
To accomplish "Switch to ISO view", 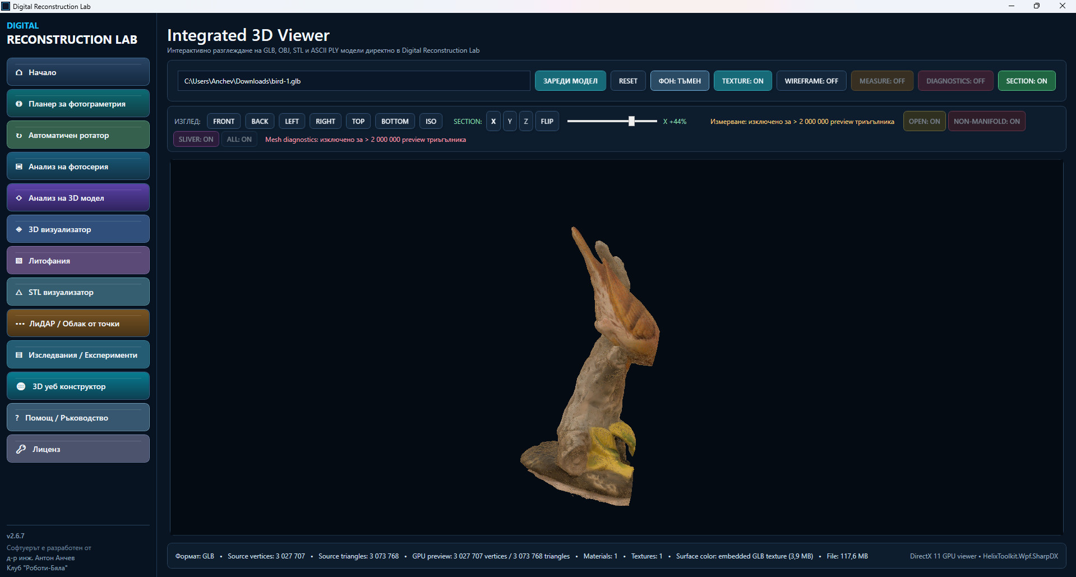I will pos(431,121).
